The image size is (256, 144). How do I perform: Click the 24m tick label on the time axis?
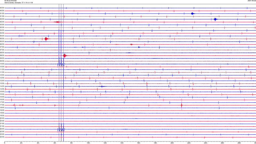206,143
